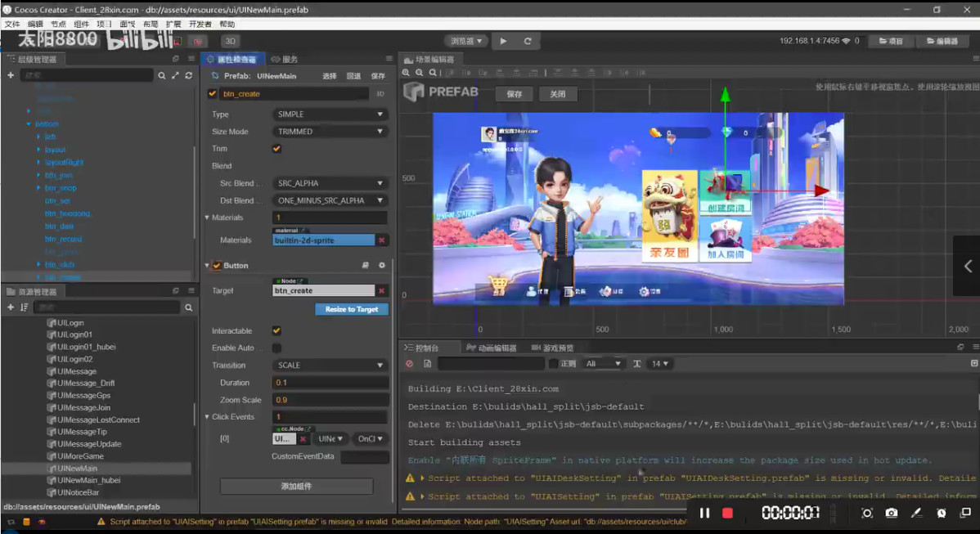Add a new node in the hierarchy panel
980x534 pixels.
[x=11, y=75]
